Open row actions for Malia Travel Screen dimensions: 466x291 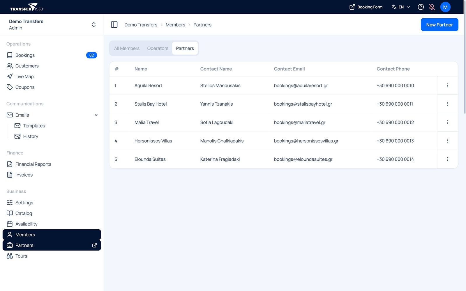(x=447, y=123)
